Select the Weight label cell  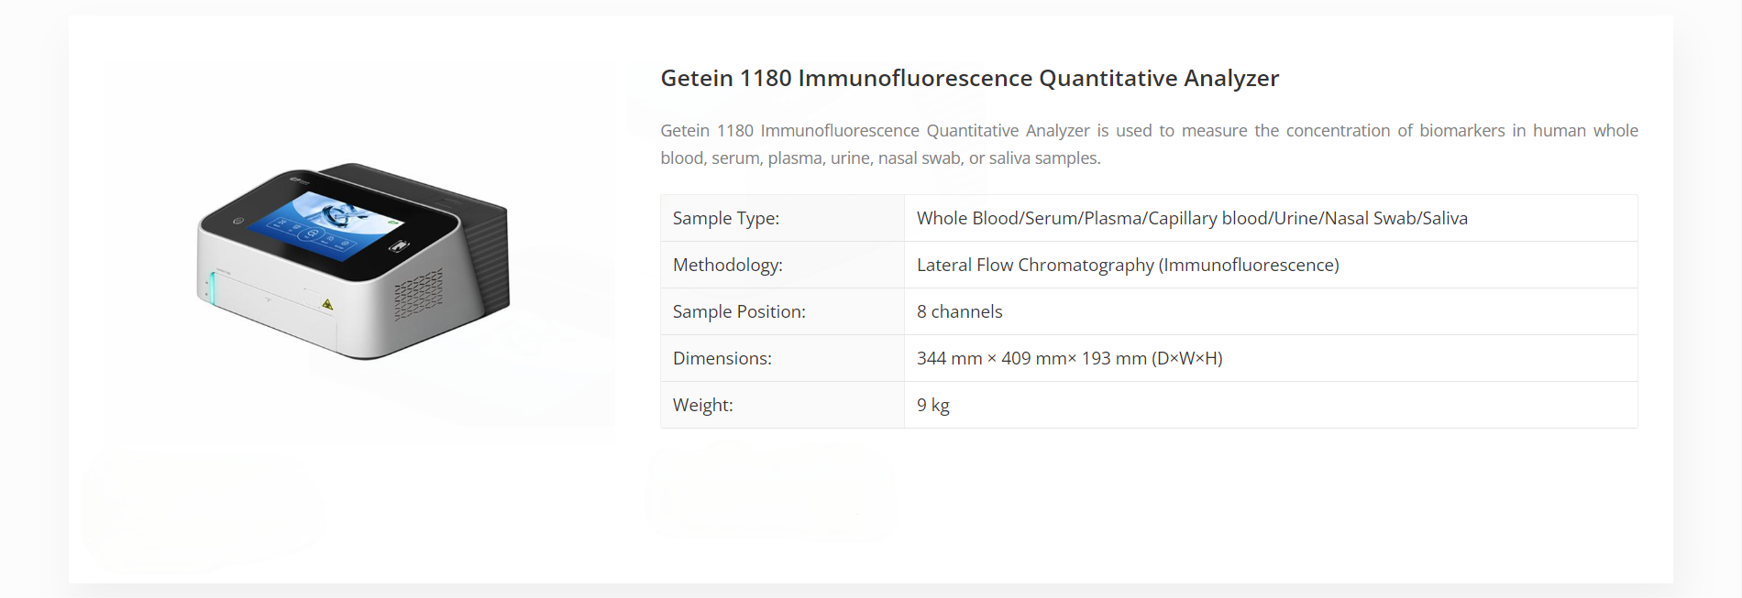[782, 405]
